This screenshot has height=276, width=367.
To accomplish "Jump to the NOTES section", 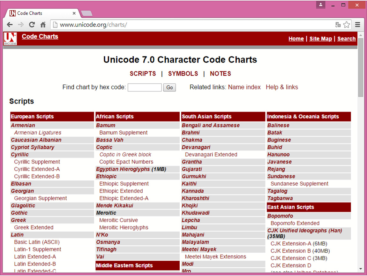I will 220,73.
